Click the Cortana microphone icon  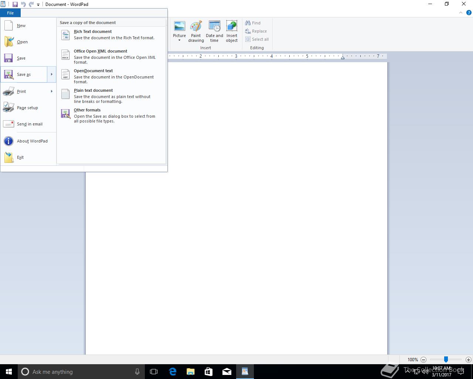point(137,372)
